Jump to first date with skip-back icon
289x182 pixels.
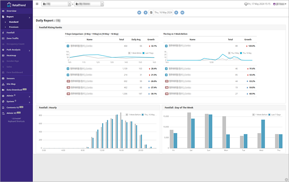(139, 12)
